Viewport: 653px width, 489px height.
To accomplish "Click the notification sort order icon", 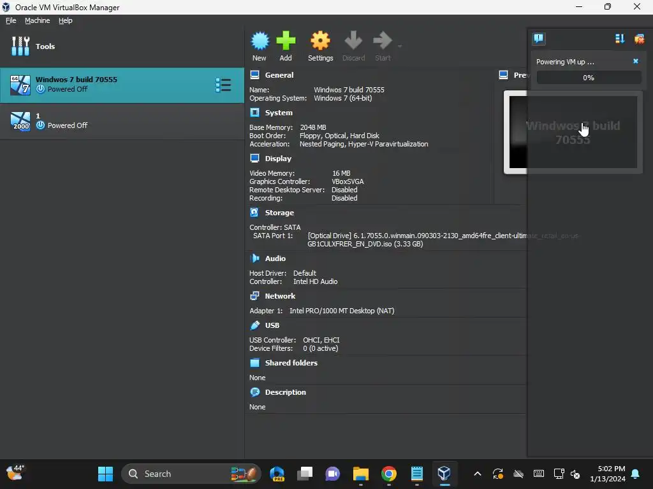I will click(620, 39).
